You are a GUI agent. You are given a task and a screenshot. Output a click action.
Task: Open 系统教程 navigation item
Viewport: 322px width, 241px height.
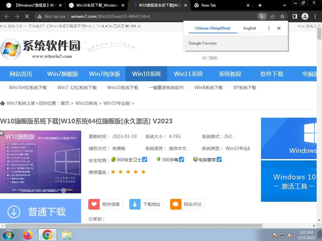pyautogui.click(x=230, y=74)
